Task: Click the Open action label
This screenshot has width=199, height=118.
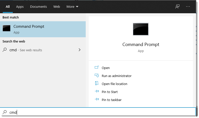Action: click(x=106, y=68)
